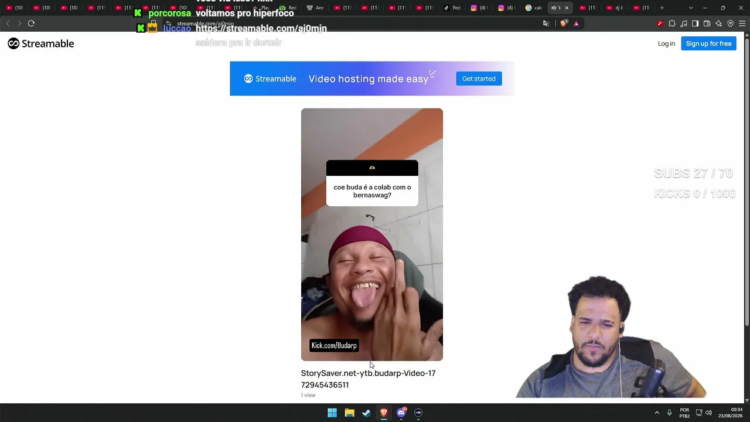Open Leo AI sparkle icon
The height and width of the screenshot is (422, 750).
[719, 23]
